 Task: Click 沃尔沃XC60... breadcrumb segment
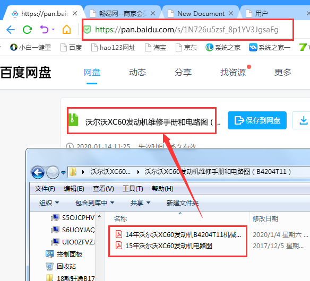point(110,172)
